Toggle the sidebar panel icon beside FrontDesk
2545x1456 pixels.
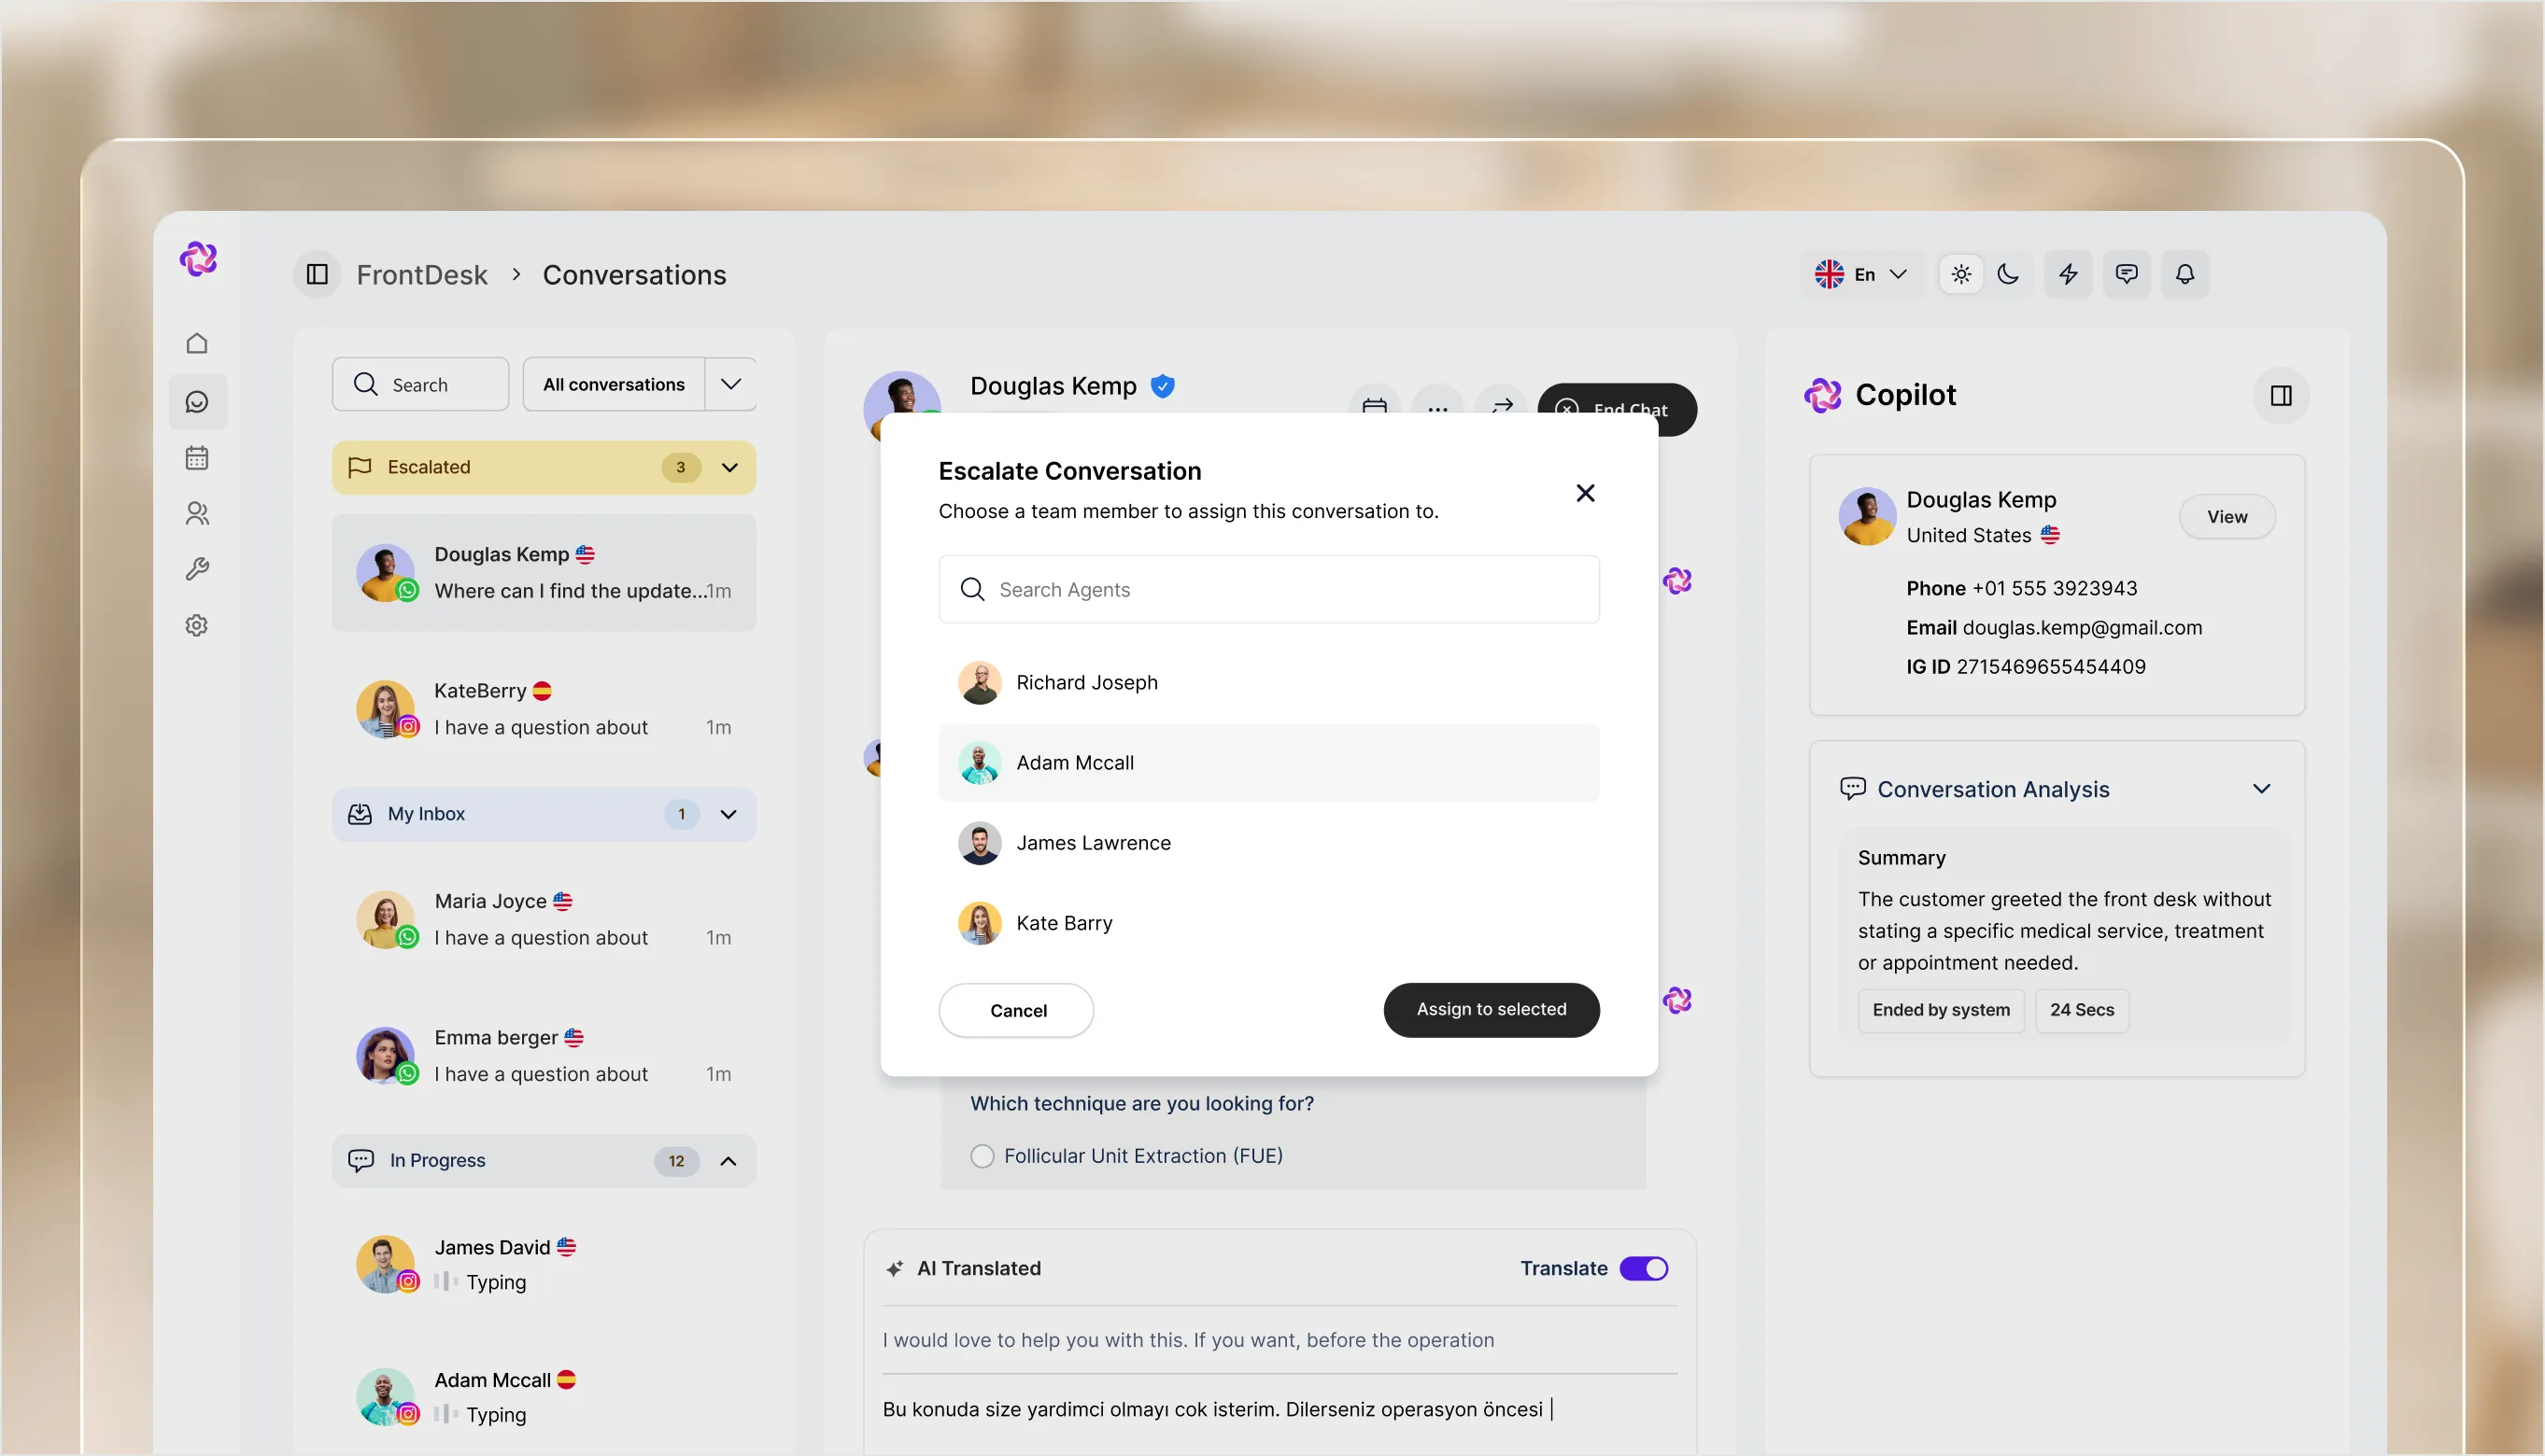pos(318,274)
